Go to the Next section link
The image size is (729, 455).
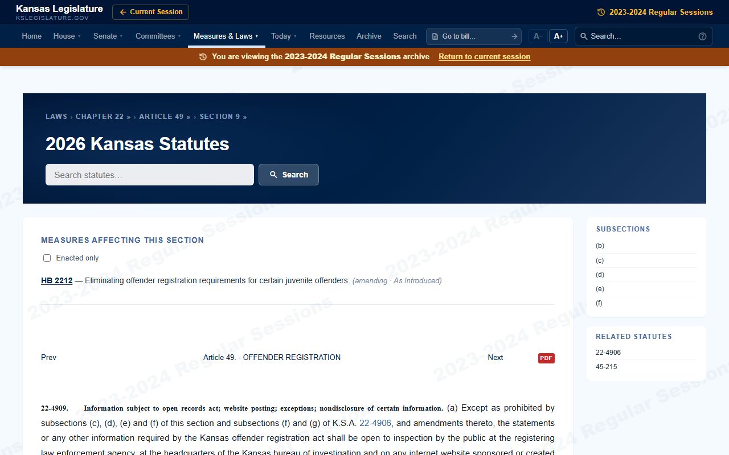coord(495,358)
